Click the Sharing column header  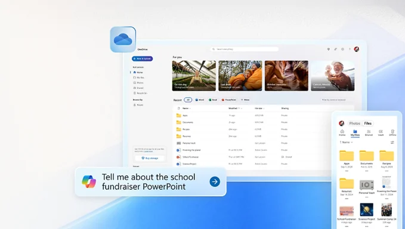[x=285, y=109]
